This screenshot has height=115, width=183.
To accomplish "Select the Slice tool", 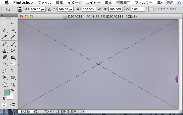I will 5,37.
